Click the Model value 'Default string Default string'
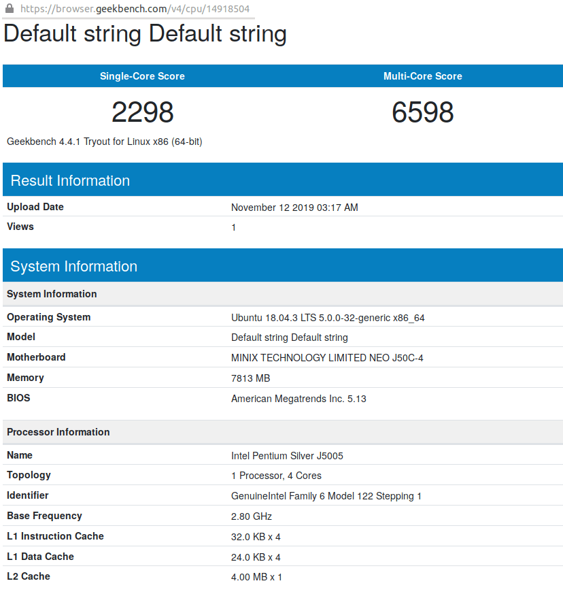563x594 pixels. 290,337
